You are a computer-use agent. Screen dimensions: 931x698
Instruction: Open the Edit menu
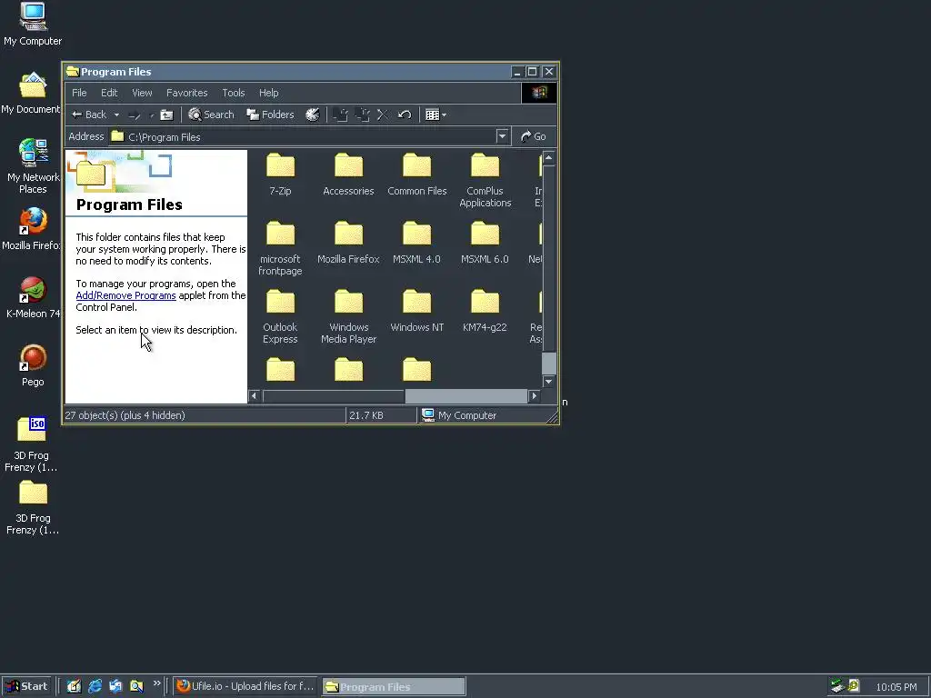tap(109, 93)
